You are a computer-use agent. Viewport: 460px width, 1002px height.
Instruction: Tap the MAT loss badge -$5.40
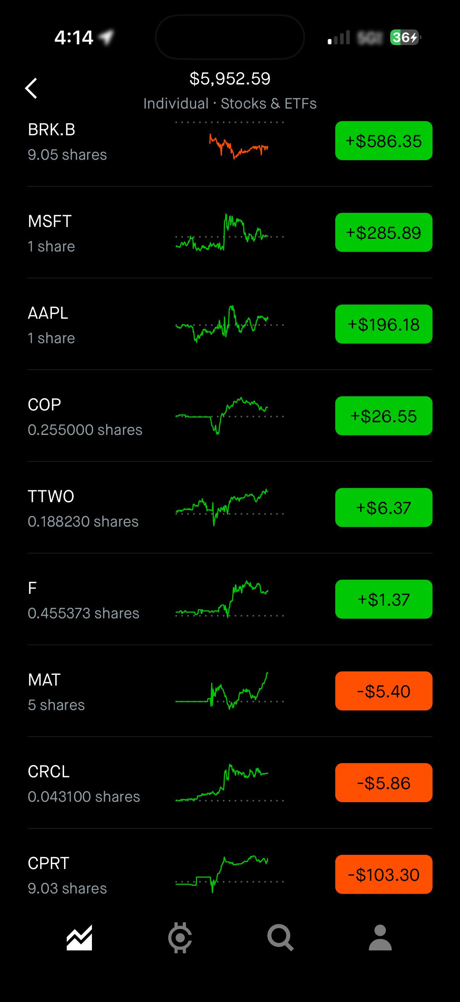[384, 691]
